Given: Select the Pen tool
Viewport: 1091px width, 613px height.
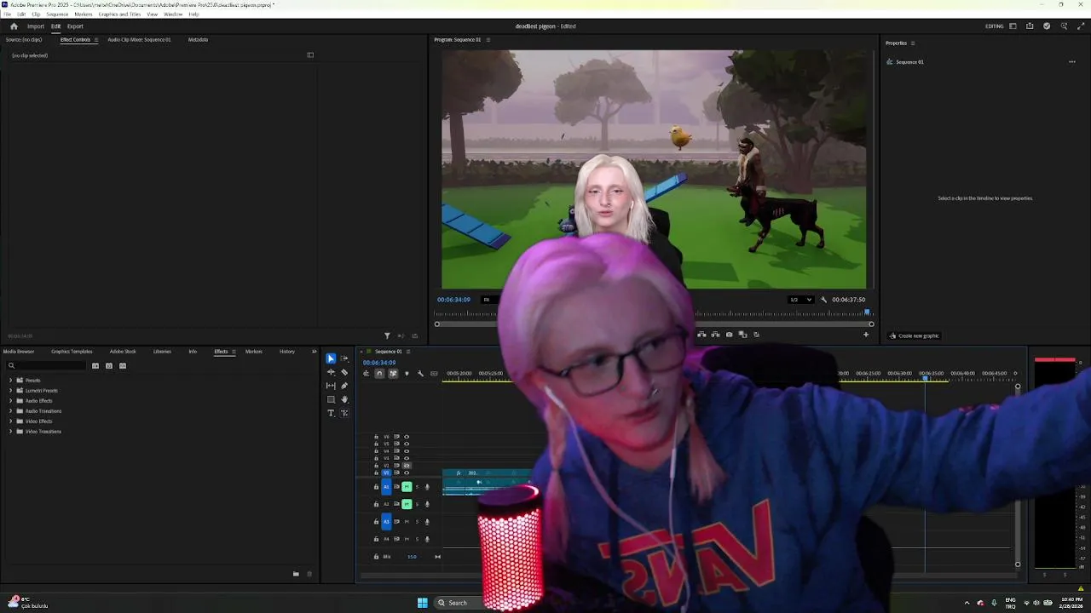Looking at the screenshot, I should pyautogui.click(x=344, y=386).
